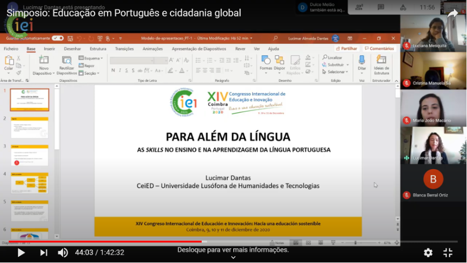Toggle text shadow S formatting
Image resolution: width=467 pixels, height=263 pixels.
[x=133, y=71]
